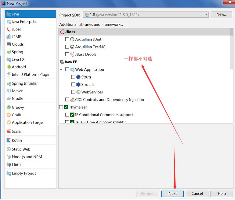Tick the JBoss Drools checkbox
This screenshot has height=200, width=235.
pos(67,54)
